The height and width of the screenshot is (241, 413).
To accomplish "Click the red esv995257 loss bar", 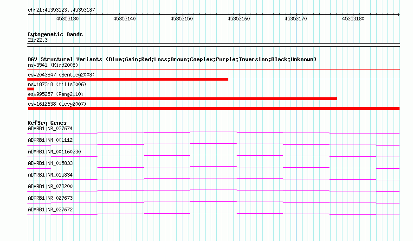I will pyautogui.click(x=182, y=99).
